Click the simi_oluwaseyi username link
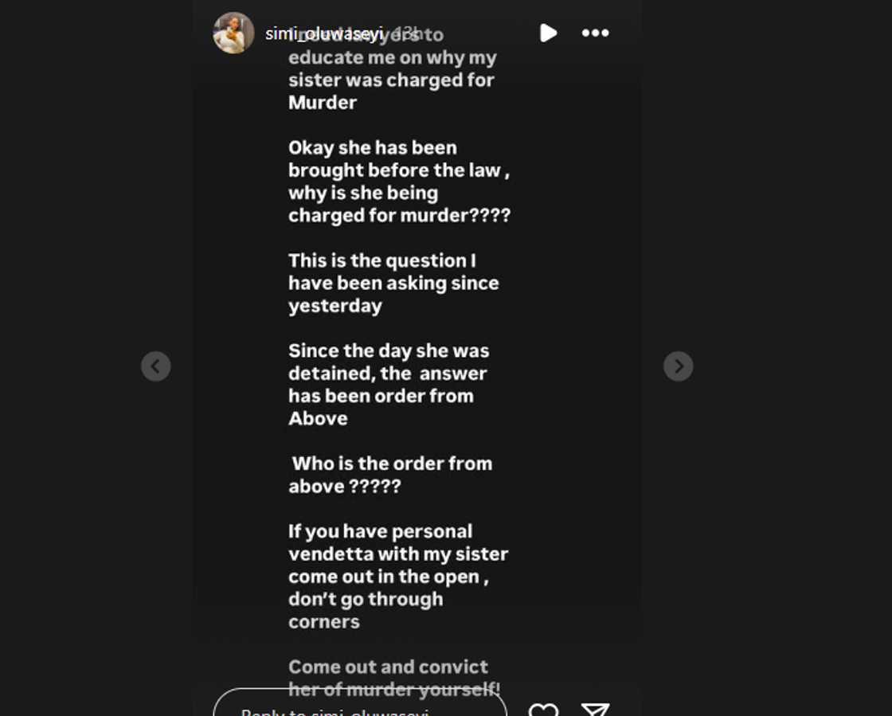Image resolution: width=892 pixels, height=716 pixels. coord(323,33)
